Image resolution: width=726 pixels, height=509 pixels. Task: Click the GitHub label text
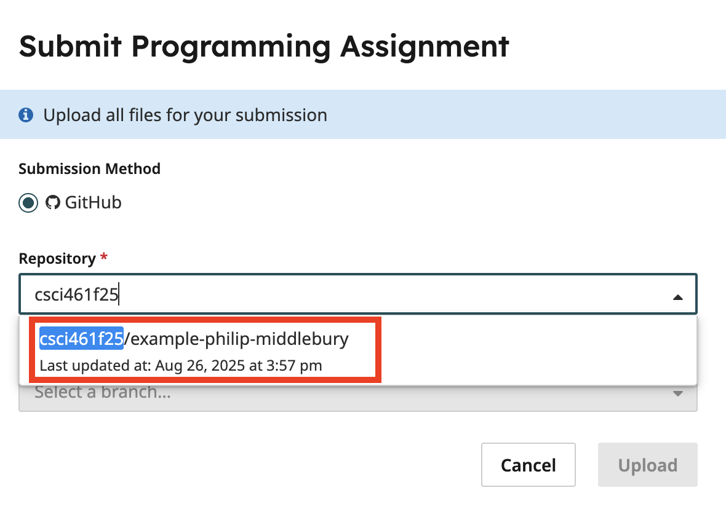(x=93, y=202)
